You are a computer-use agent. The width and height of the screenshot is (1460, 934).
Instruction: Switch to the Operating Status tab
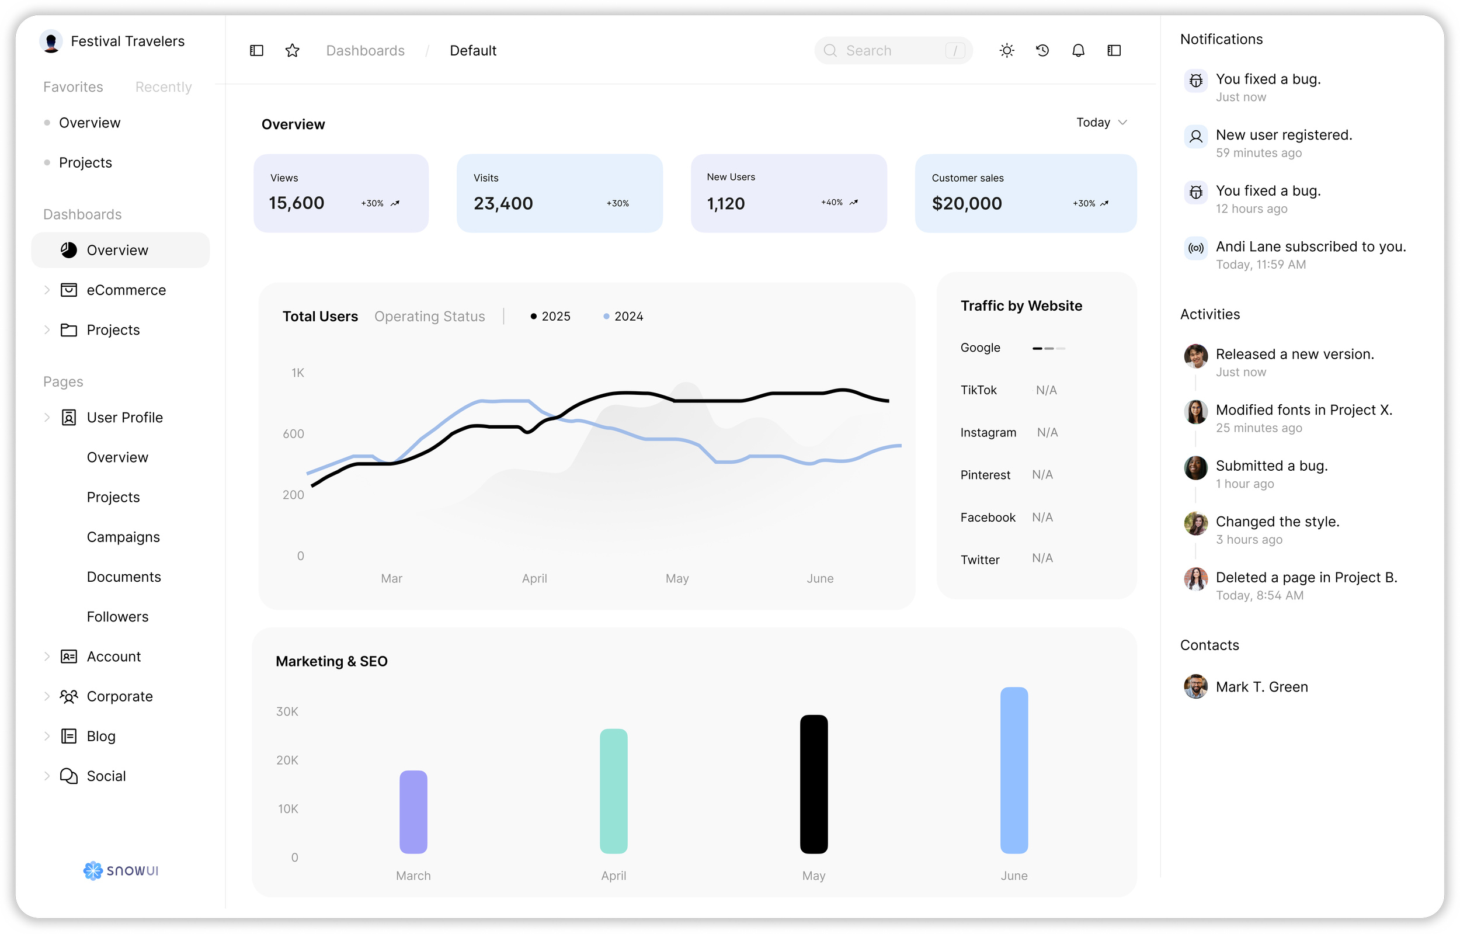(x=429, y=317)
